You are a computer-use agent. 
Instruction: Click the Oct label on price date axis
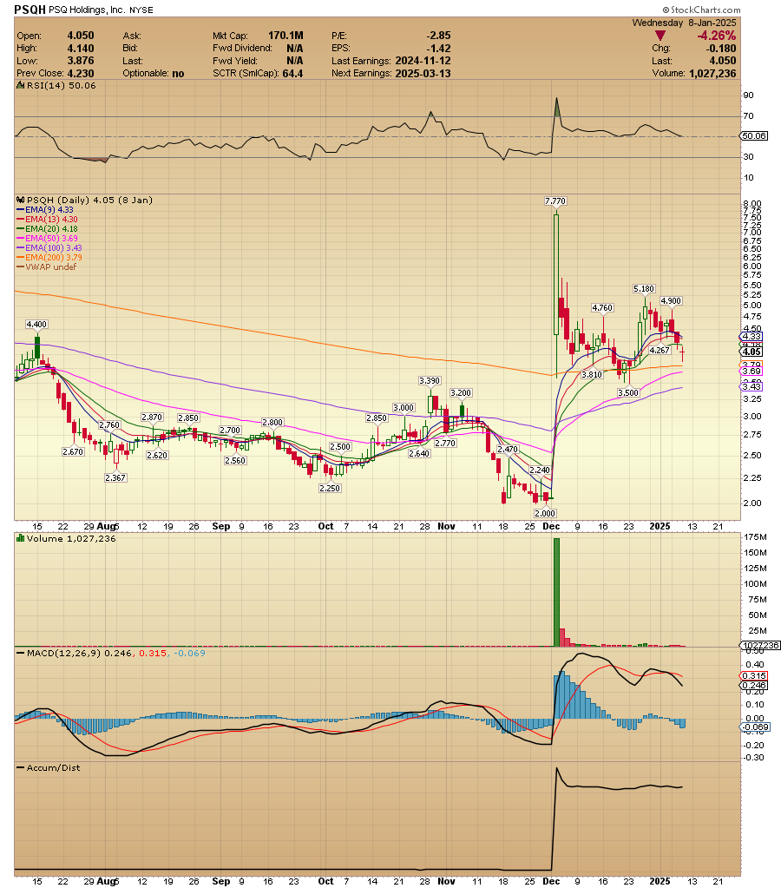(x=325, y=526)
